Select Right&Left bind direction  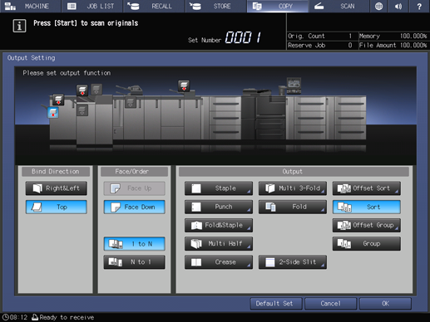57,188
